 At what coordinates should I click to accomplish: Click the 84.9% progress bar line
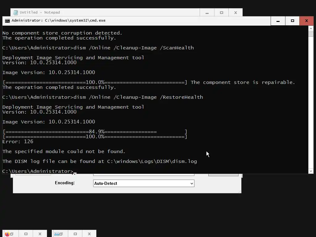pos(95,132)
